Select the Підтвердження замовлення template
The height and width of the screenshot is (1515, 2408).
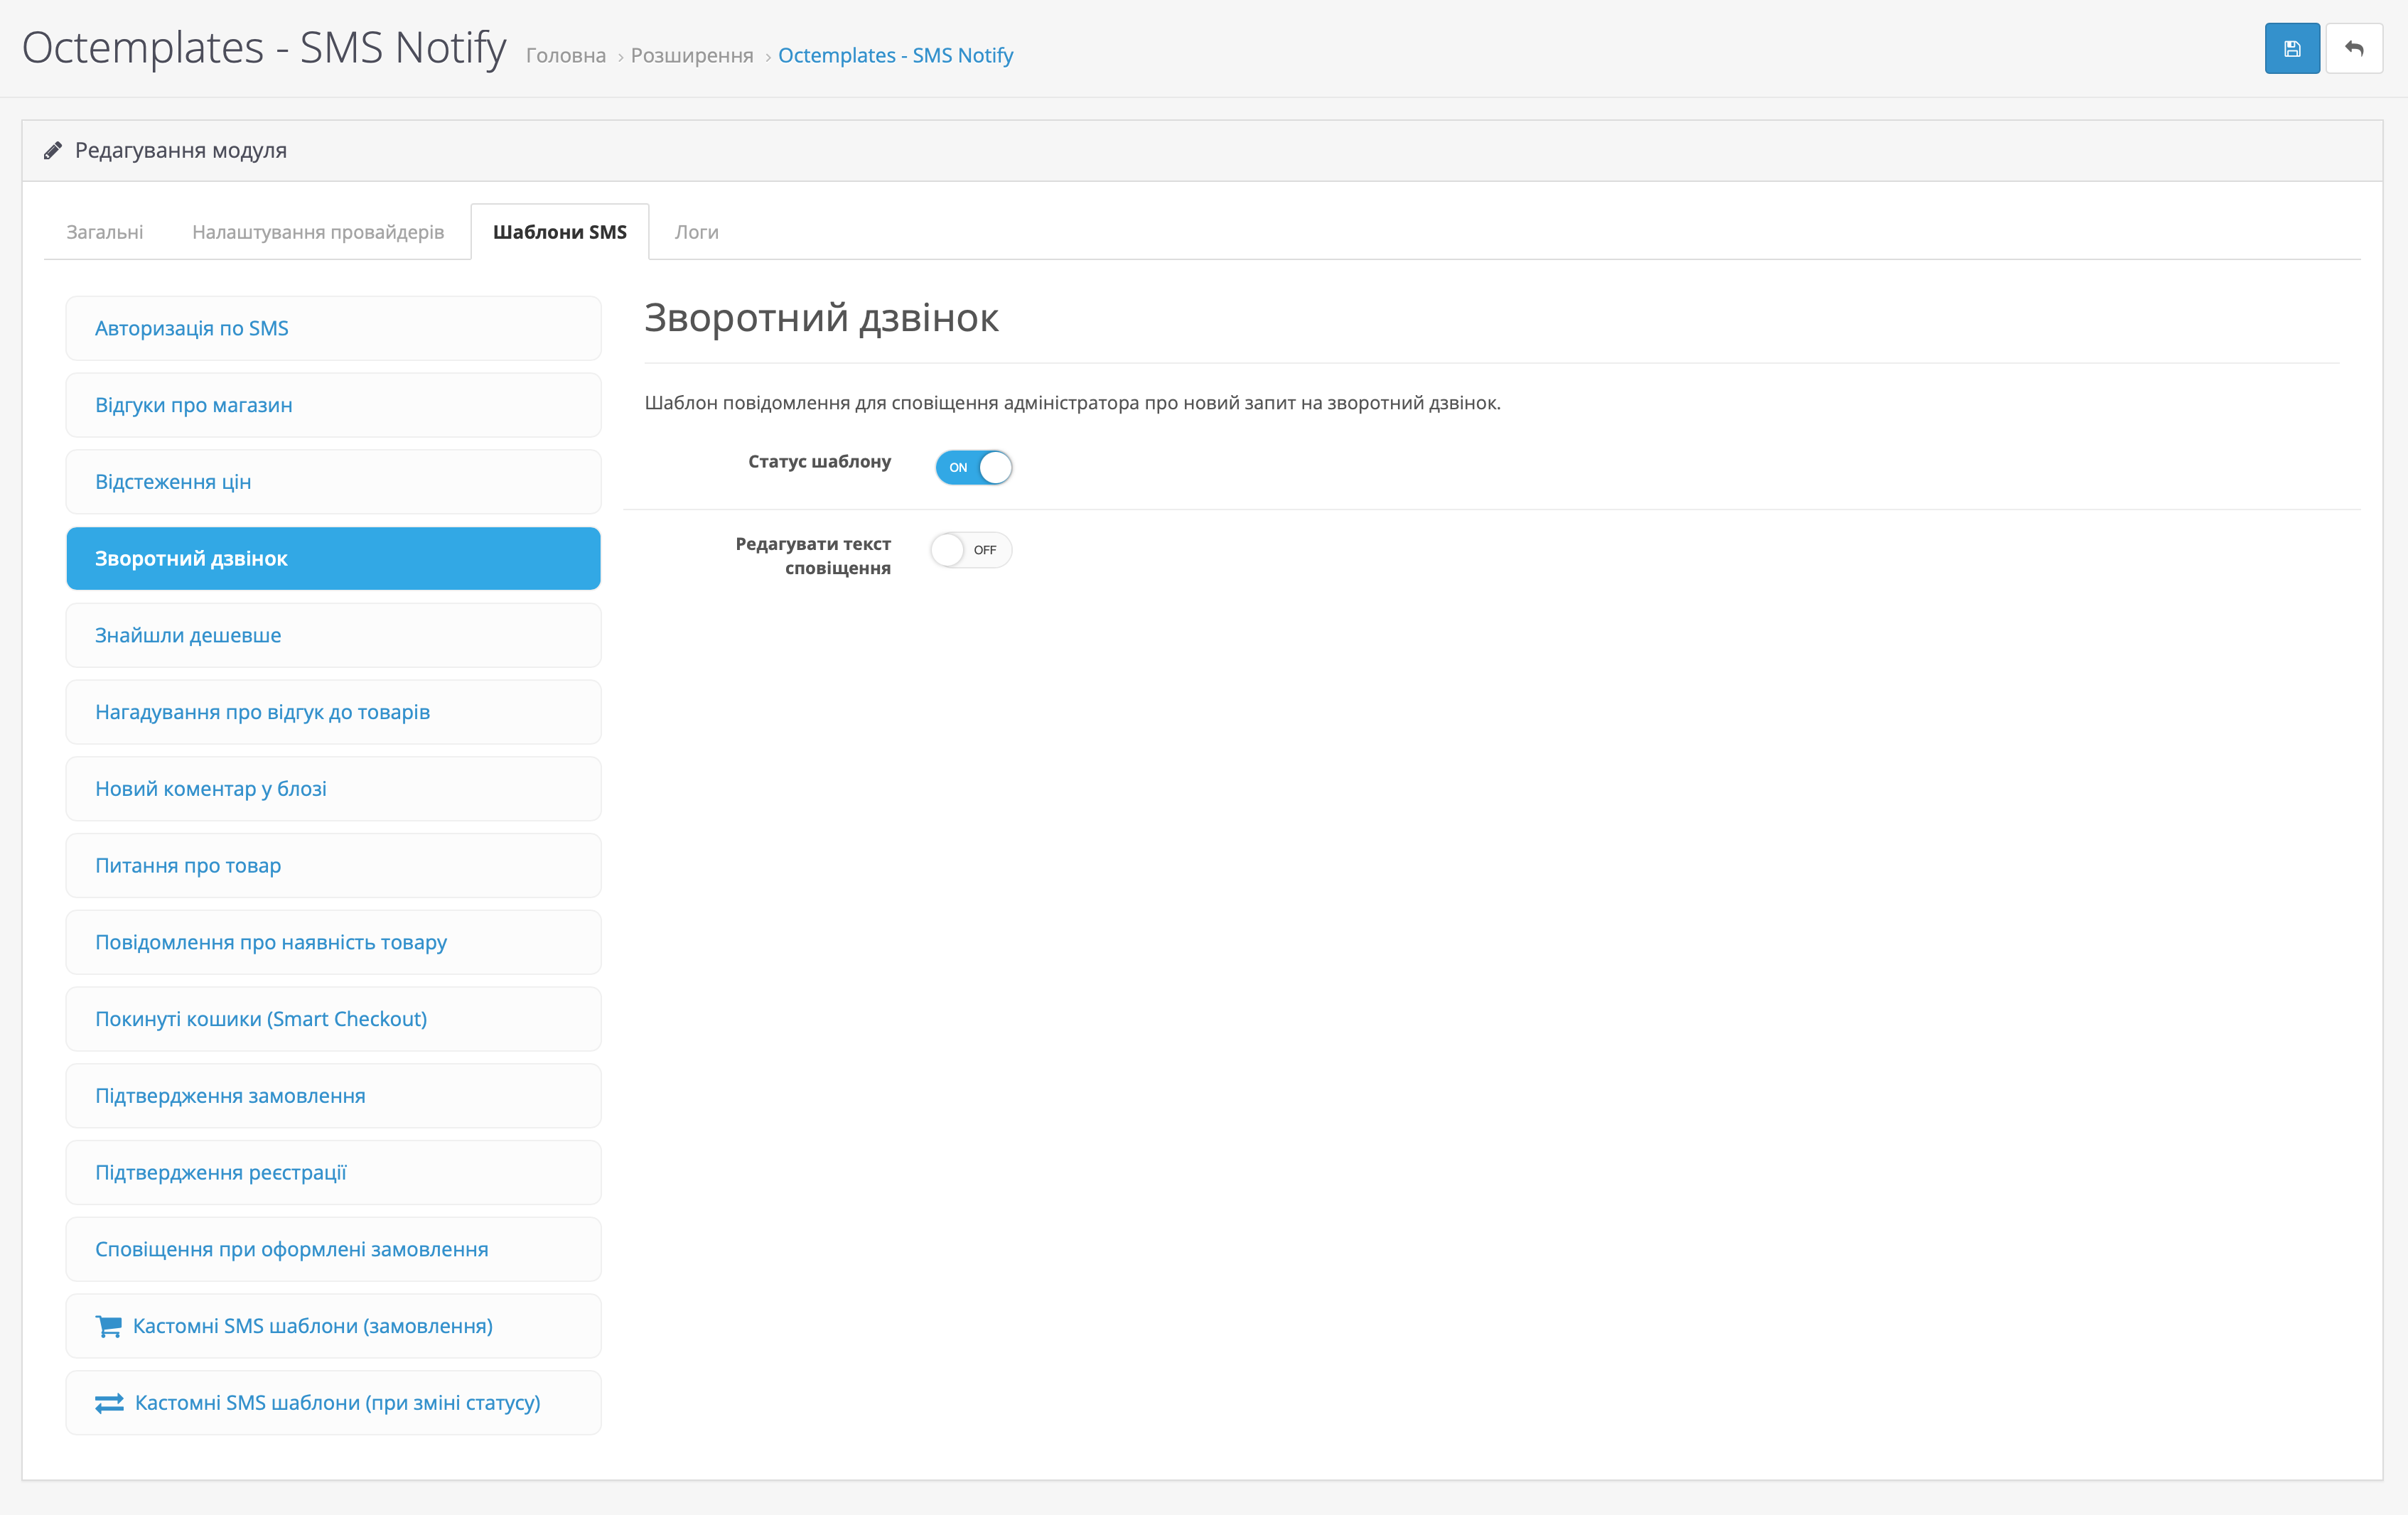coord(333,1096)
